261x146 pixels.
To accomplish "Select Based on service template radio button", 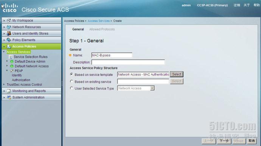I will click(x=71, y=74).
